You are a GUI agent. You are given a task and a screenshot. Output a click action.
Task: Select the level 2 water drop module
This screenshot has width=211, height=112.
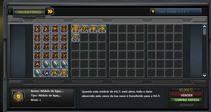click(37, 38)
